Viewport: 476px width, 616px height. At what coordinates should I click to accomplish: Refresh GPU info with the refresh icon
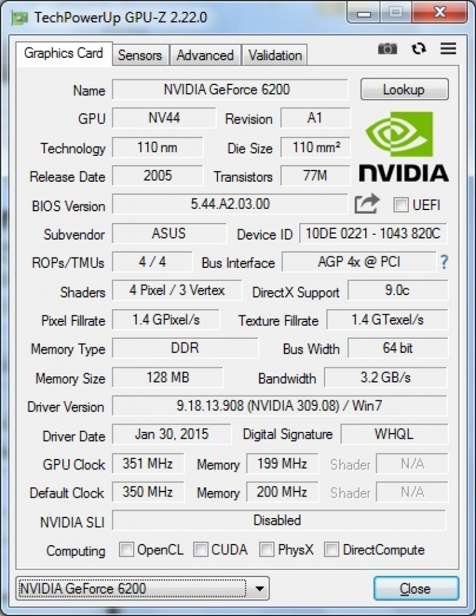point(419,49)
